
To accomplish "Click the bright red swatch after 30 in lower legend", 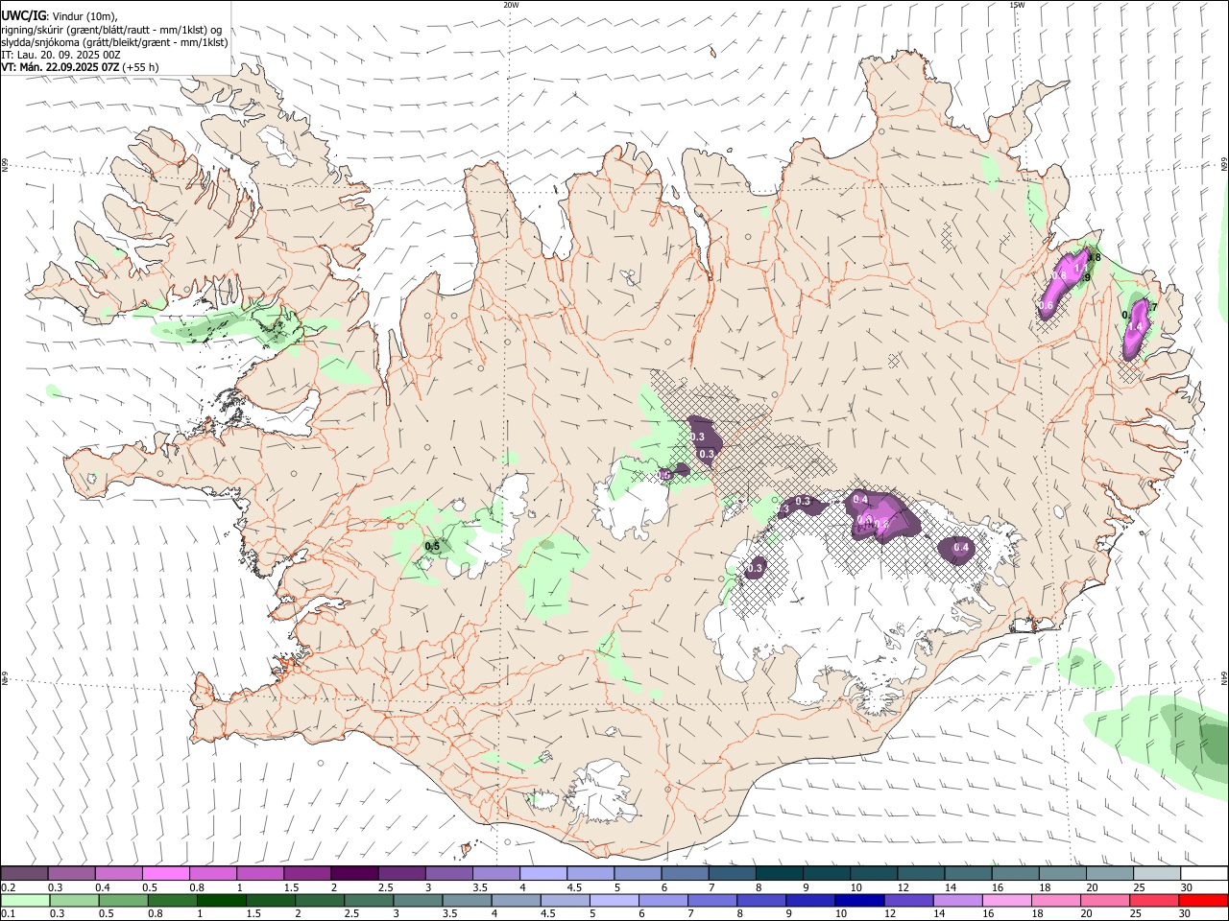I will point(1205,900).
